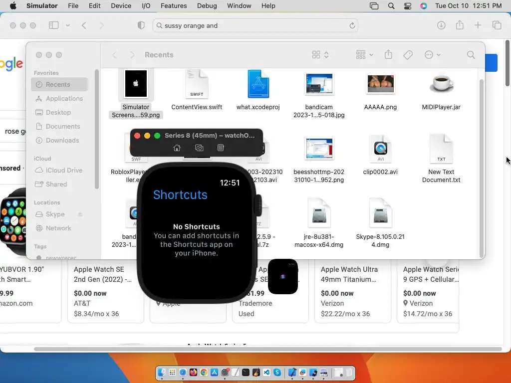Image resolution: width=511 pixels, height=383 pixels.
Task: Click Safari page horizontal scrollbar
Action: [267, 349]
